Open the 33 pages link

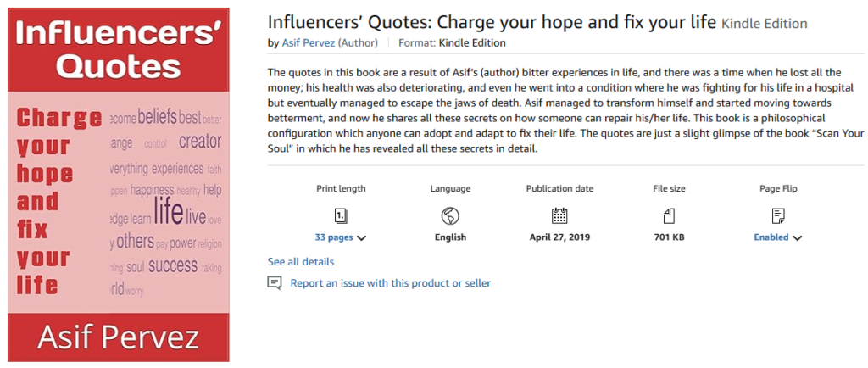[334, 237]
